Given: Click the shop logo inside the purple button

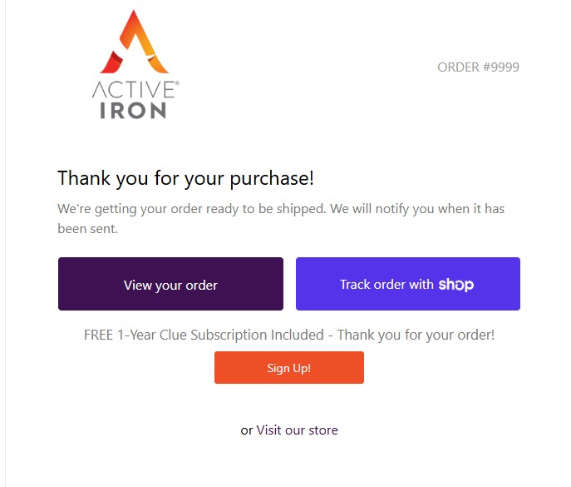Looking at the screenshot, I should [x=455, y=285].
